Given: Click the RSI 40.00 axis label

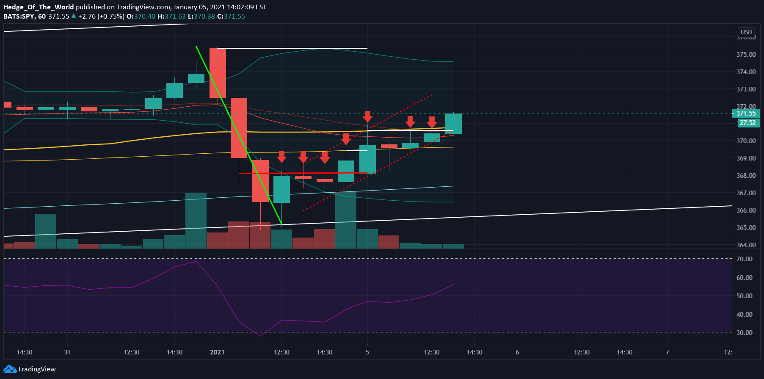Looking at the screenshot, I should 745,315.
